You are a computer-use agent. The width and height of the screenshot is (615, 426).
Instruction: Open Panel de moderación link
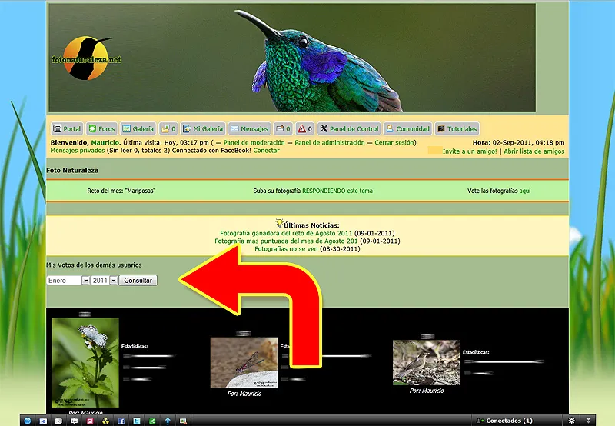point(254,142)
